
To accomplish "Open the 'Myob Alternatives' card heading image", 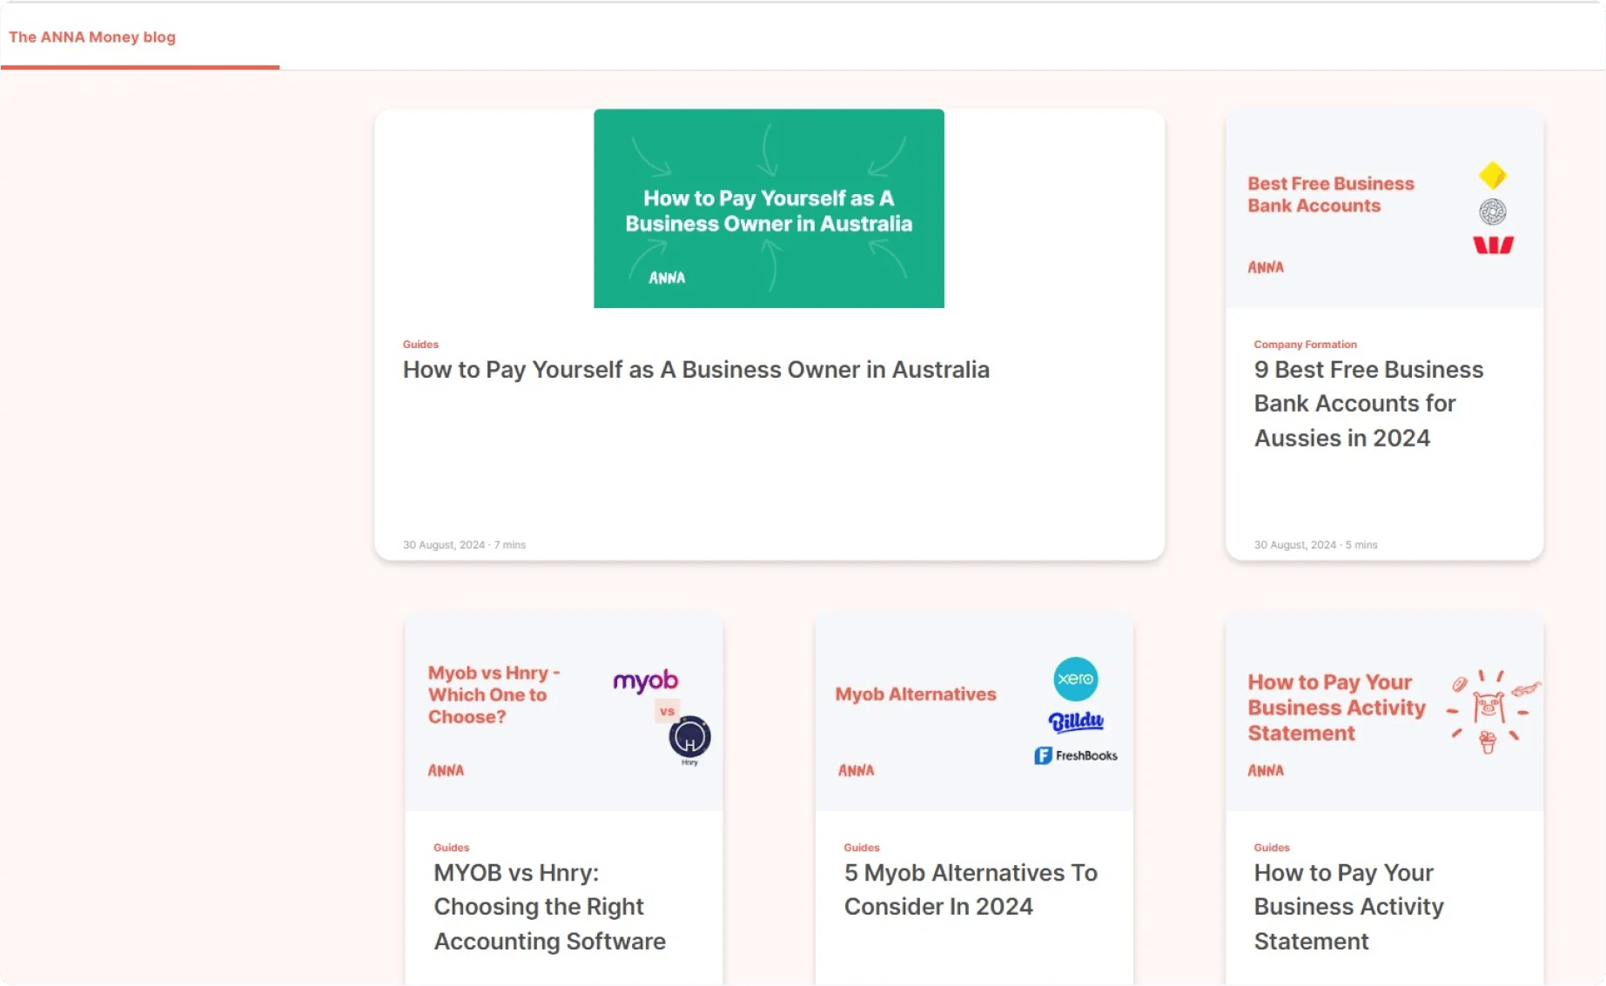I will (974, 712).
